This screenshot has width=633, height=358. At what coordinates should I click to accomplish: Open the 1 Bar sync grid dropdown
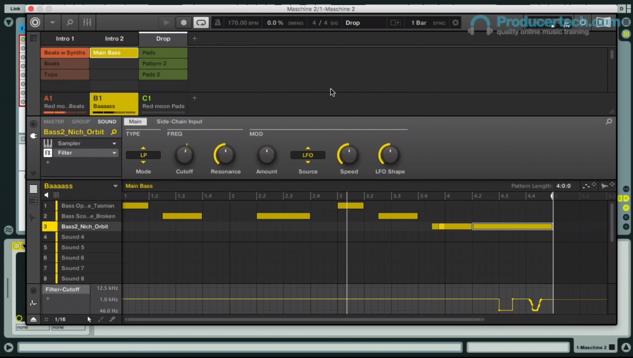click(x=418, y=23)
